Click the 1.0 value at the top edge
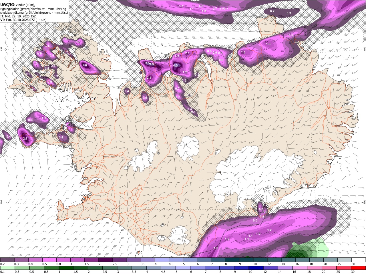Image resolution: width=366 pixels, height=274 pixels. pos(204,11)
